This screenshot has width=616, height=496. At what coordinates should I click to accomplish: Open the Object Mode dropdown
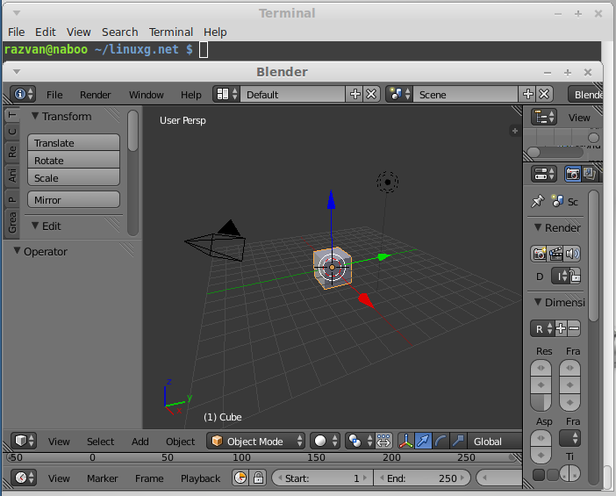255,441
